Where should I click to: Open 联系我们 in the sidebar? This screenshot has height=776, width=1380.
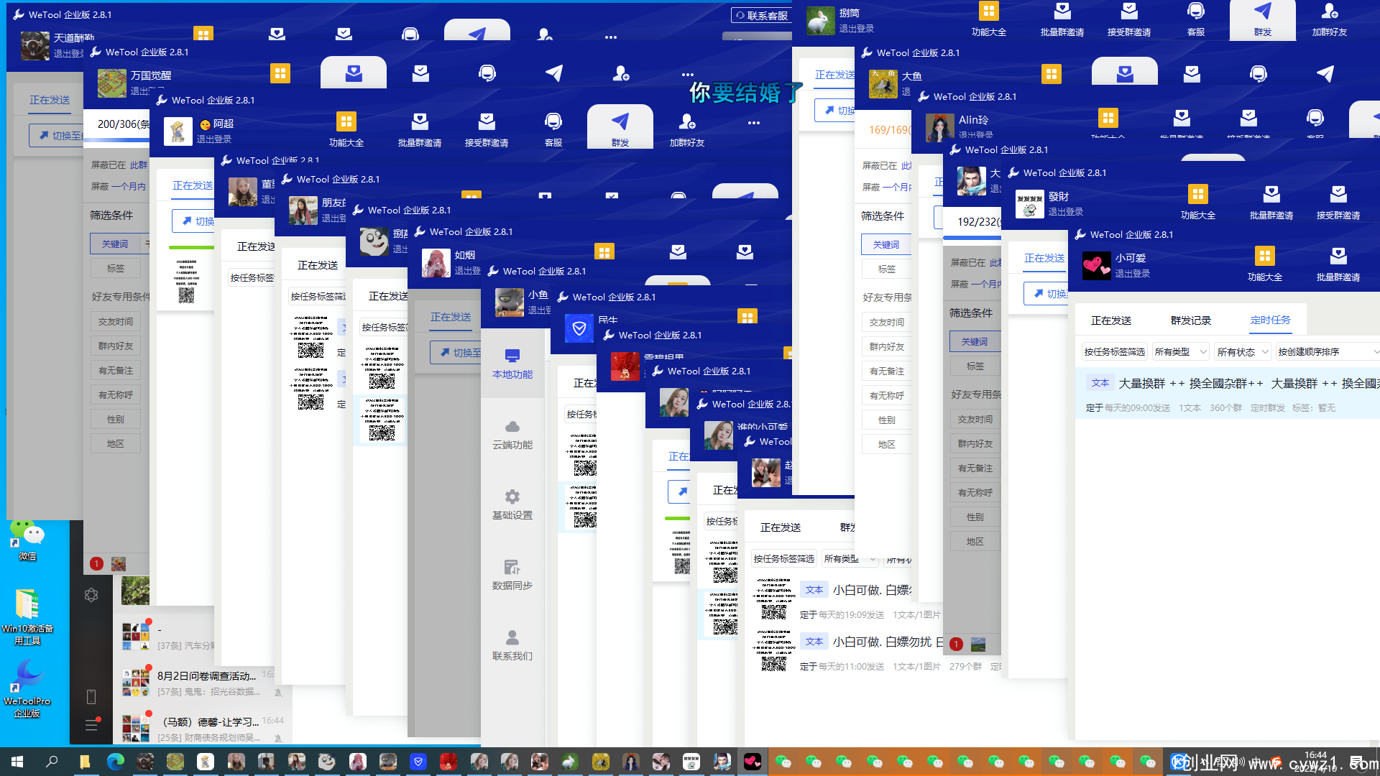(x=512, y=645)
